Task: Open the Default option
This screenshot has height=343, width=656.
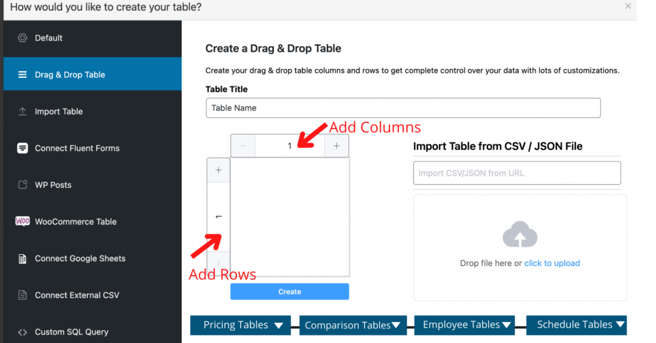Action: [x=92, y=38]
